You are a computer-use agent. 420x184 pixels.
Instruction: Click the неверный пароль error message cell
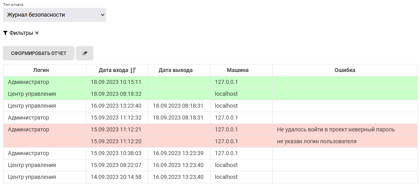tap(336, 129)
